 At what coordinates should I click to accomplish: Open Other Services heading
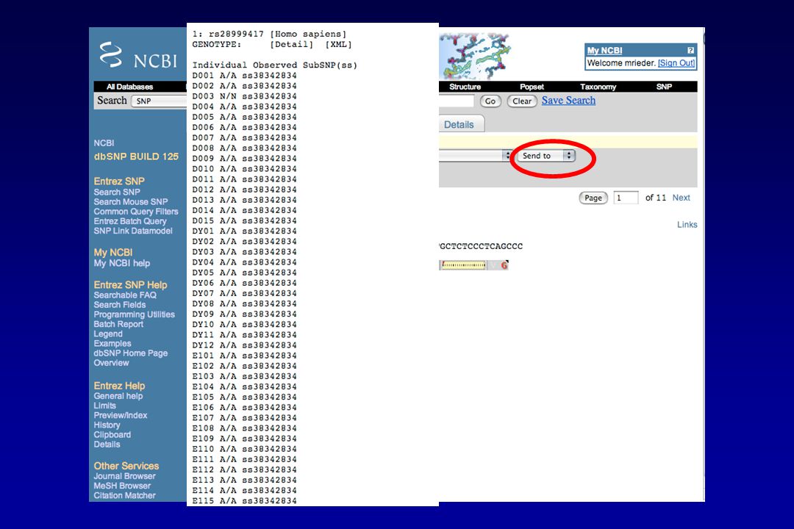(x=126, y=467)
